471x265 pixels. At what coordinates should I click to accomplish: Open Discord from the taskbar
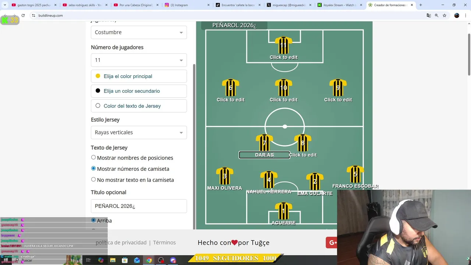pos(173,260)
